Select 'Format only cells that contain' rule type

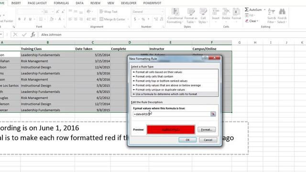[x=175, y=76]
